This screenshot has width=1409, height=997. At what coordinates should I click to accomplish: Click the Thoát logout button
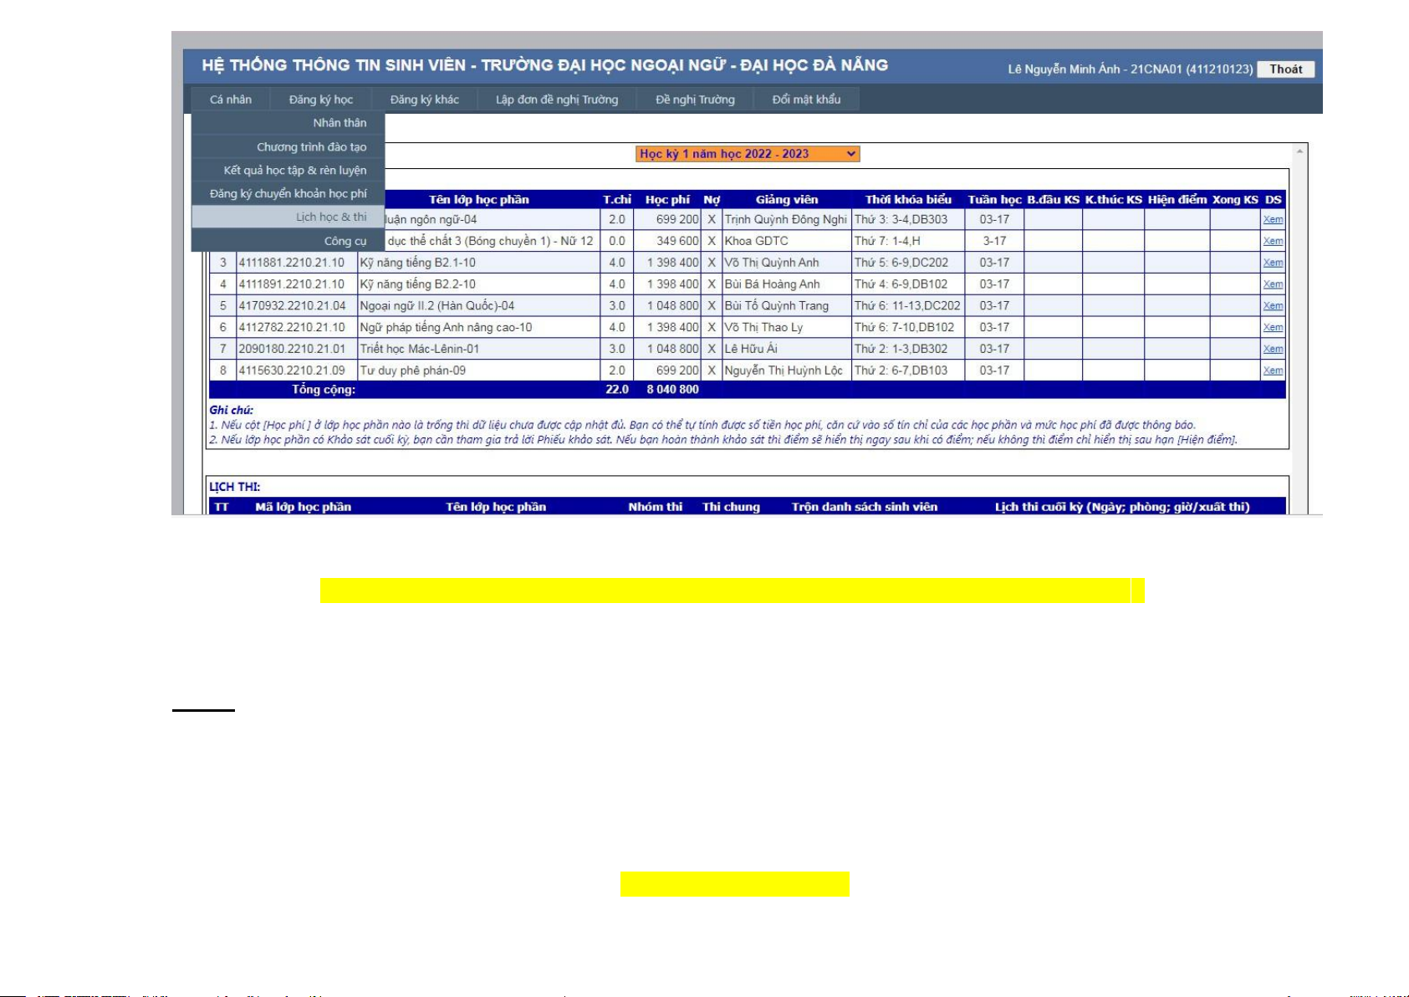click(1285, 69)
